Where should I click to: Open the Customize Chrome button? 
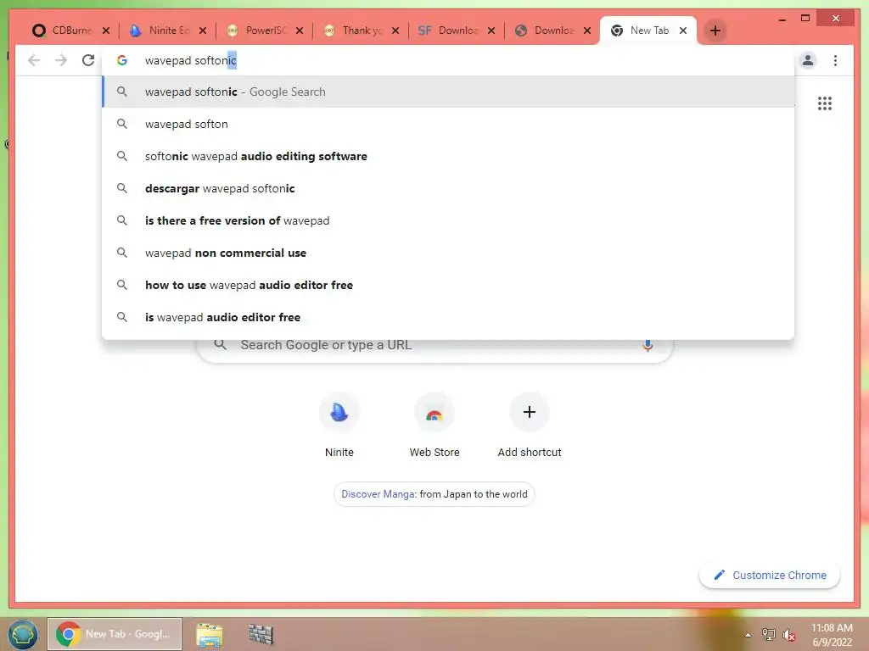click(769, 576)
